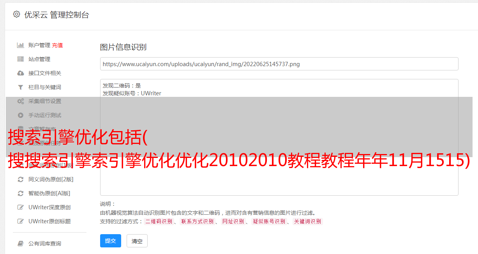Select 智能伪原创[AI版] in sidebar
478x254 pixels.
(x=49, y=193)
